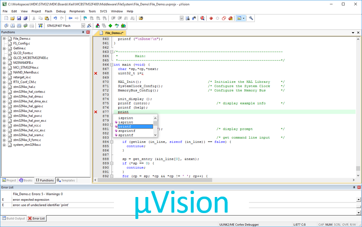Switch to the Templates tab
This screenshot has height=227, width=362.
coord(66,180)
